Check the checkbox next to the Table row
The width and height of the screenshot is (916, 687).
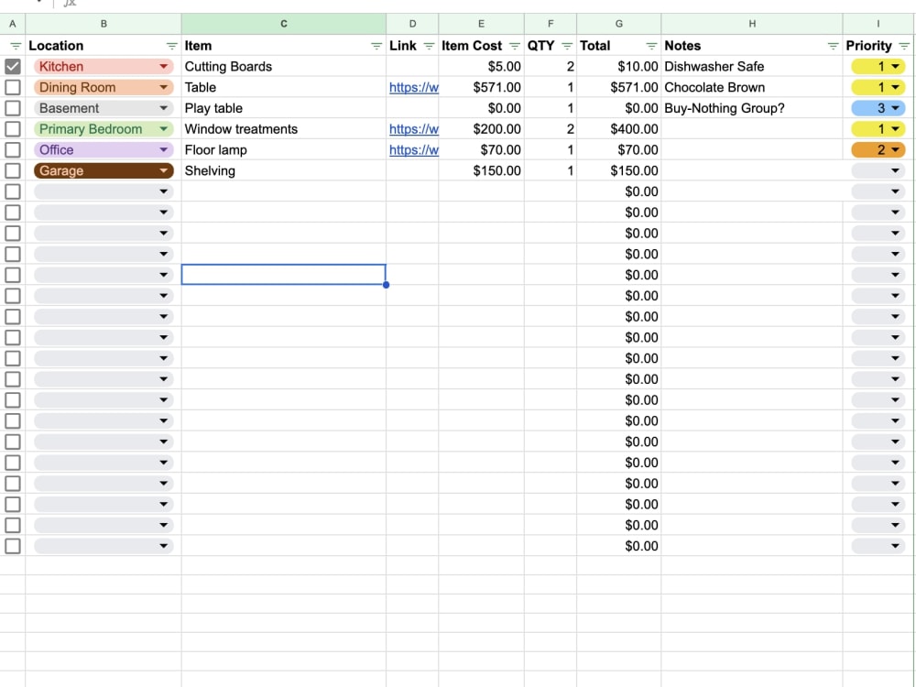13,87
